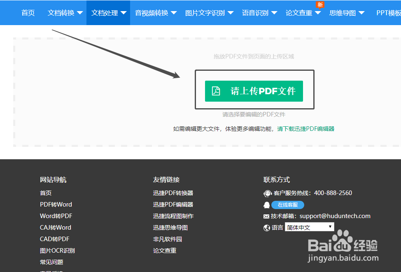This screenshot has height=272, width=401.
Task: Open the 迅捷思维导图 link
Action: [170, 228]
